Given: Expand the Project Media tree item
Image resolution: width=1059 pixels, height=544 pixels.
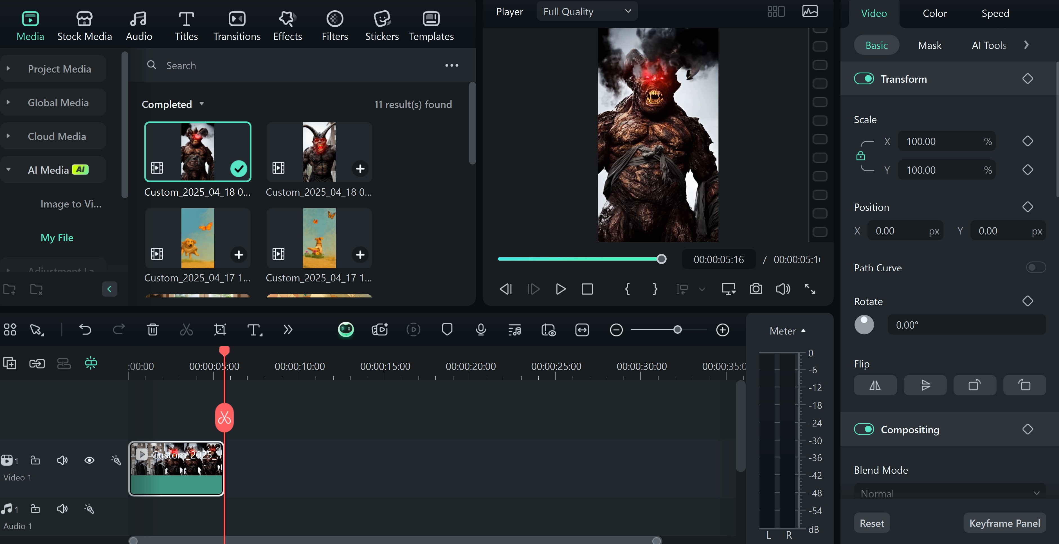Looking at the screenshot, I should point(8,69).
